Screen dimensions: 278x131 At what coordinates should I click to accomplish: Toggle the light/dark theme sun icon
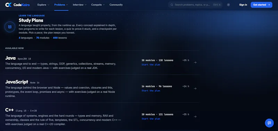pos(228,5)
